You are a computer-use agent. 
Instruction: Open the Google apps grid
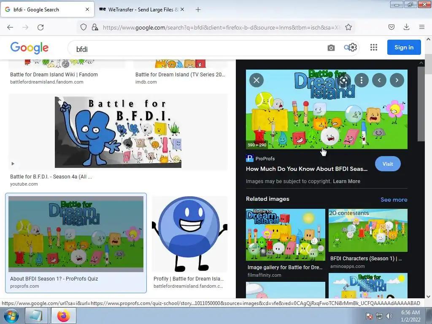click(374, 47)
